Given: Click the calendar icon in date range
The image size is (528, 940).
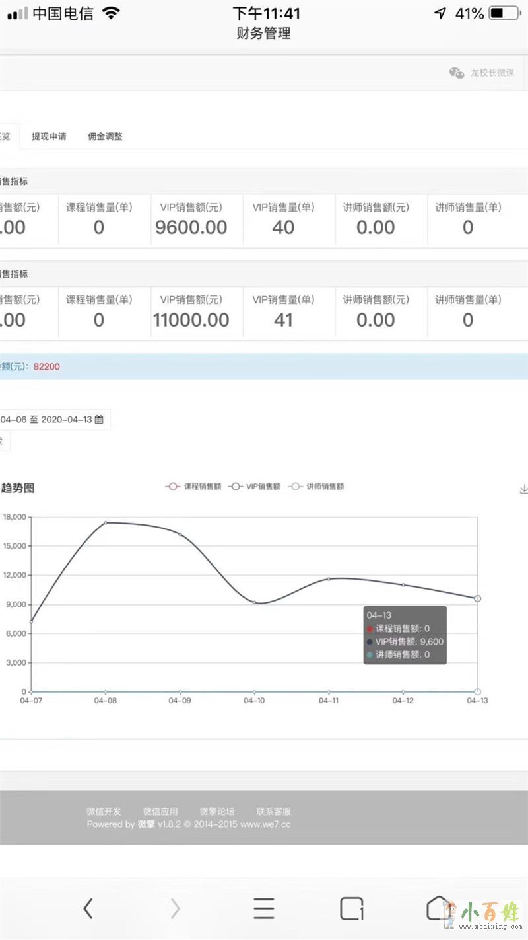Looking at the screenshot, I should click(x=99, y=420).
